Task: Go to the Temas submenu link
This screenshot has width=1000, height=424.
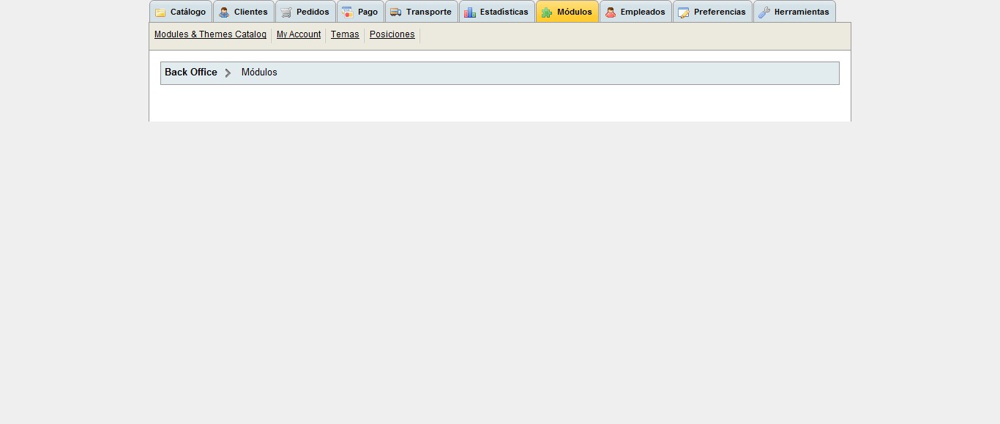Action: point(345,34)
